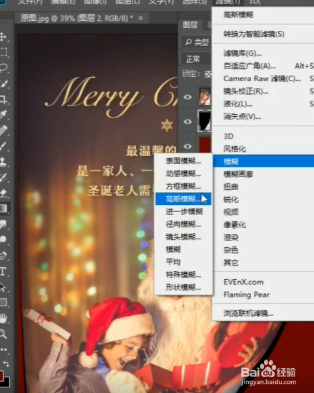Choose 形状模糊... from the submenu
This screenshot has height=393, width=314.
coord(183,287)
